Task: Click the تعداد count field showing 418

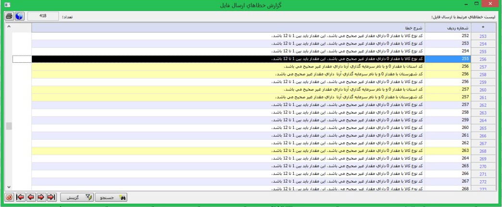Action: (43, 16)
